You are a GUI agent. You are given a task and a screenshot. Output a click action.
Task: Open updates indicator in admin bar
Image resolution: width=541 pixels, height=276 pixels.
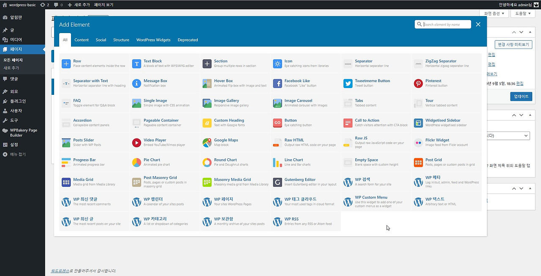[x=45, y=5]
